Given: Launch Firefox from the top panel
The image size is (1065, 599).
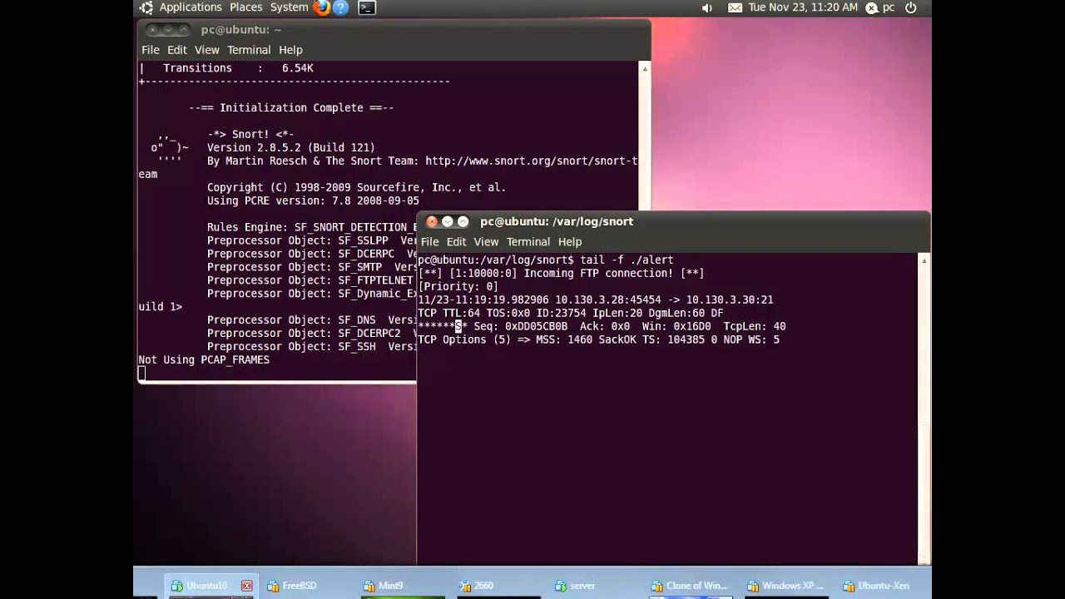Looking at the screenshot, I should point(322,7).
